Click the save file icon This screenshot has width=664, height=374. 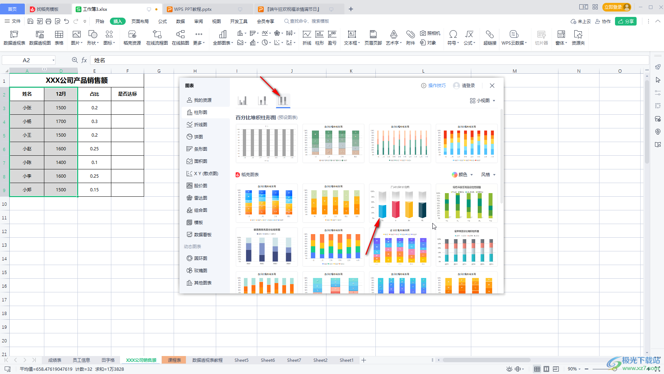(x=31, y=21)
